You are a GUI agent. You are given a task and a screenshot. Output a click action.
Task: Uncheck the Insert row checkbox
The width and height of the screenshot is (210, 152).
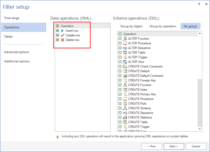tap(58, 31)
